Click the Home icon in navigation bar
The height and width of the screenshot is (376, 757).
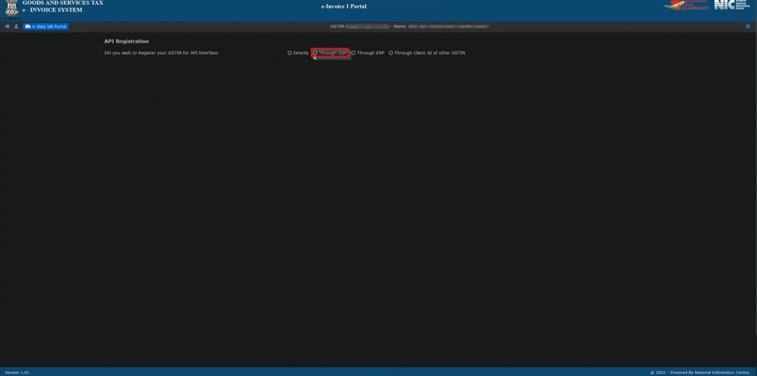pos(6,26)
